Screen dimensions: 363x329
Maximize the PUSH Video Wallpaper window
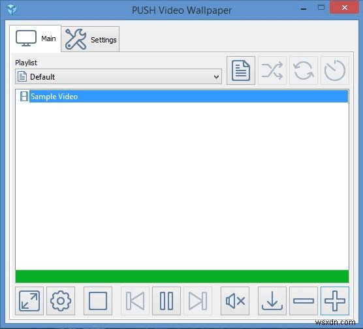tap(321, 8)
